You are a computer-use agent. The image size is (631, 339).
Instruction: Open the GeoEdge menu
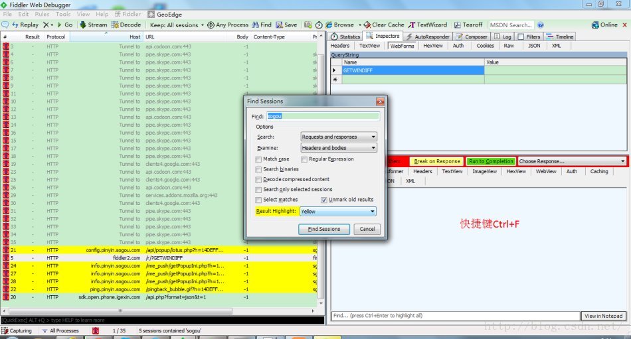pos(165,14)
